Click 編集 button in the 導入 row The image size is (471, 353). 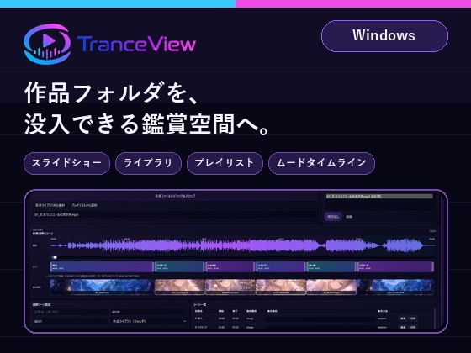[x=403, y=319]
